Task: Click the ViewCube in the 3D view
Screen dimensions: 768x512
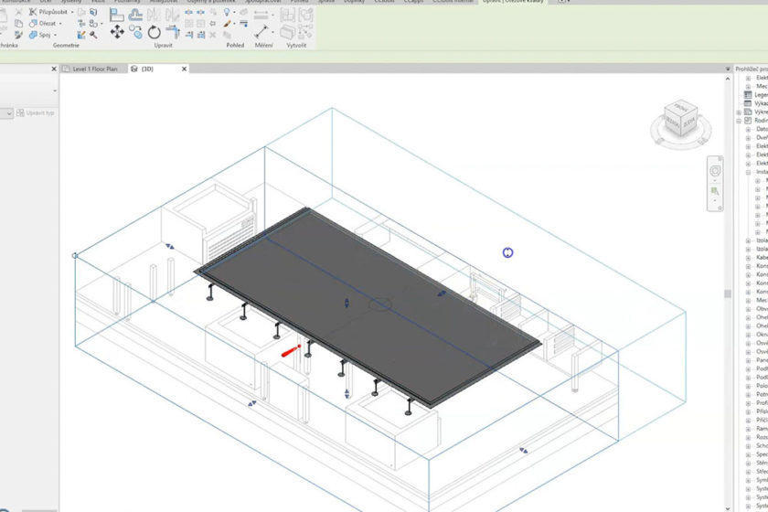Action: point(679,121)
